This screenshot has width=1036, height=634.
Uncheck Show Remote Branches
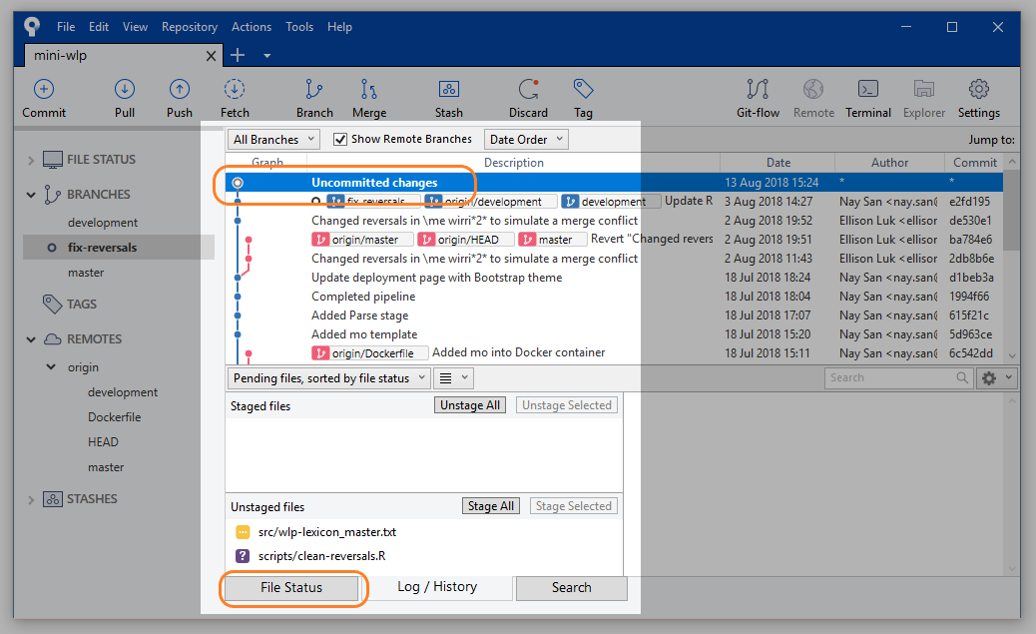pos(339,139)
